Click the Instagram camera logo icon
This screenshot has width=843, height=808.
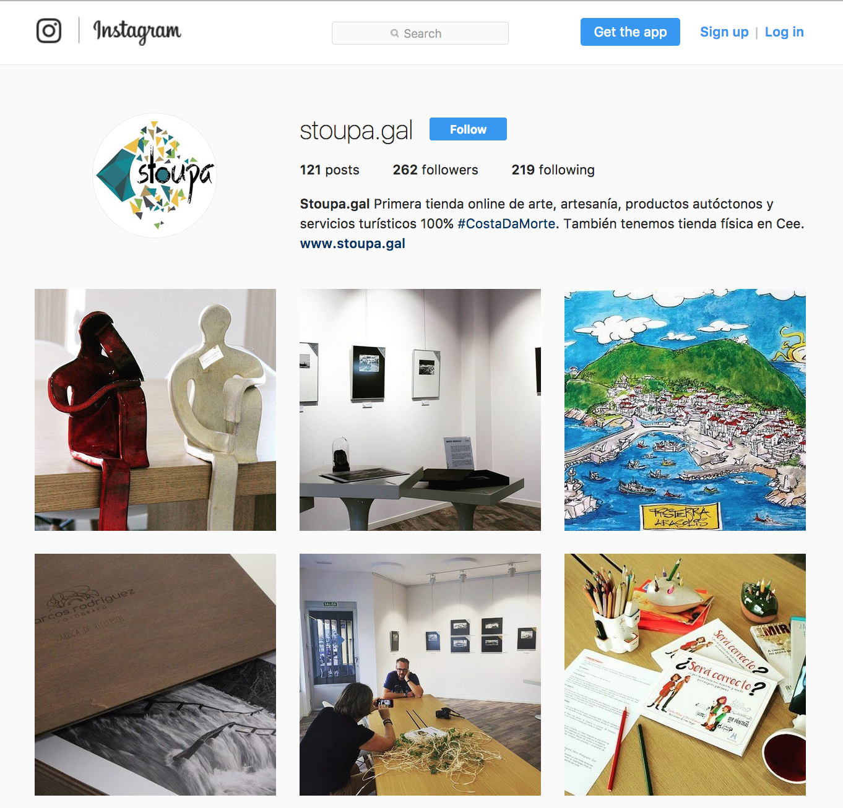(x=49, y=31)
